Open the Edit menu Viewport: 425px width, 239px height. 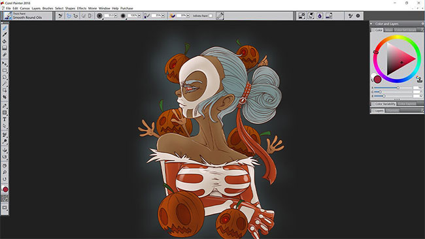tap(15, 8)
